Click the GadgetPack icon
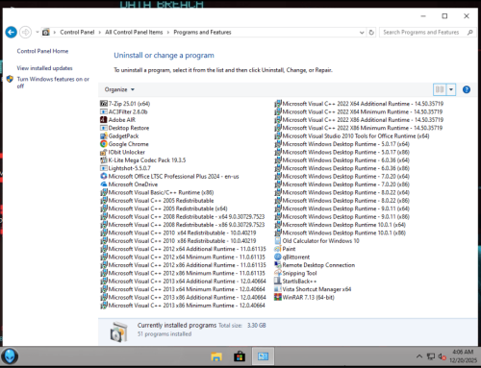Screen dimensions: 481x368 tap(104, 135)
